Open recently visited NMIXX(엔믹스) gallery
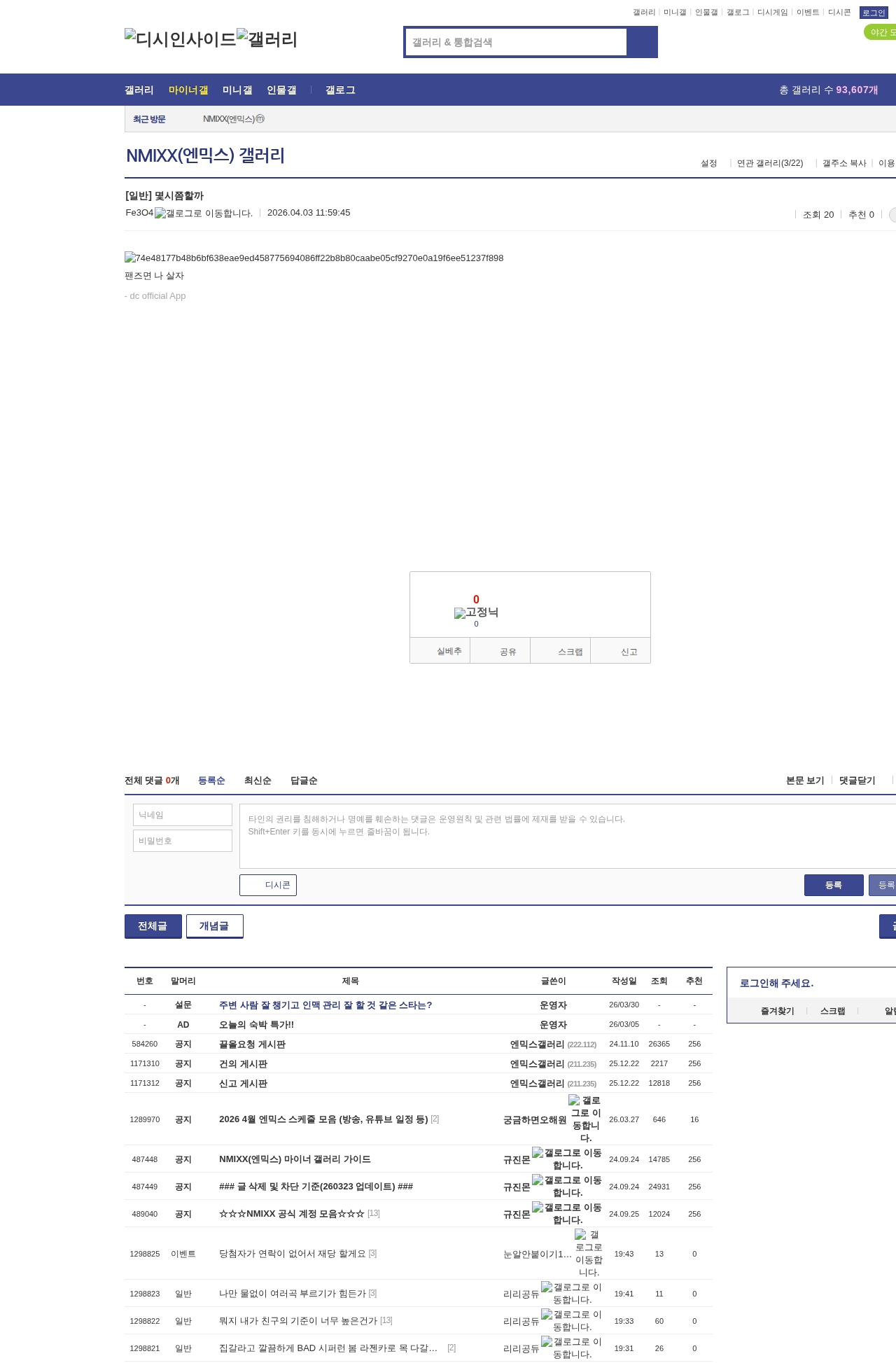This screenshot has width=896, height=1363. click(x=234, y=119)
